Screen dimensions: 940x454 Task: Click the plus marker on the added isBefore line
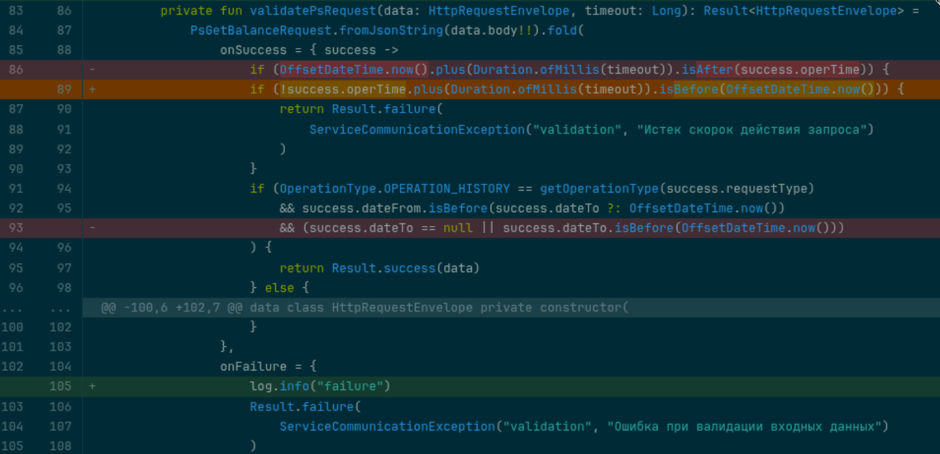(92, 90)
